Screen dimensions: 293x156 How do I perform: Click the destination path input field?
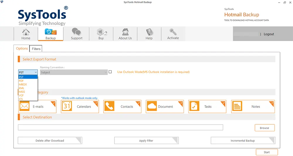pos(121,128)
